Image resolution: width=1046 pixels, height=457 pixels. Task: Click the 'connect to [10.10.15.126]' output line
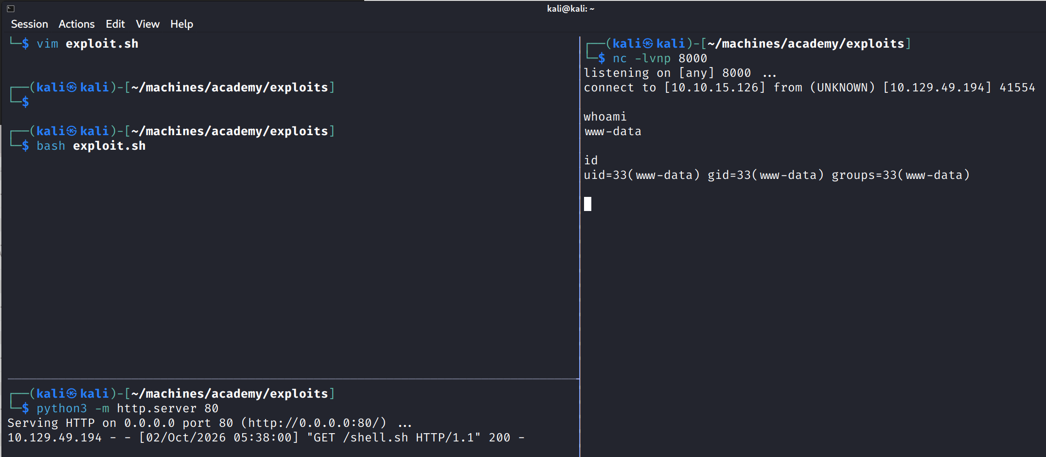(809, 88)
